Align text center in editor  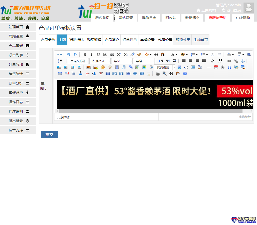click(x=190, y=61)
